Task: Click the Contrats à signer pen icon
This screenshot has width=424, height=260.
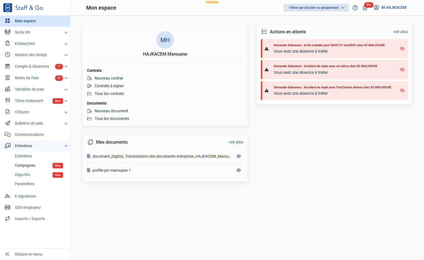Action: tap(89, 86)
